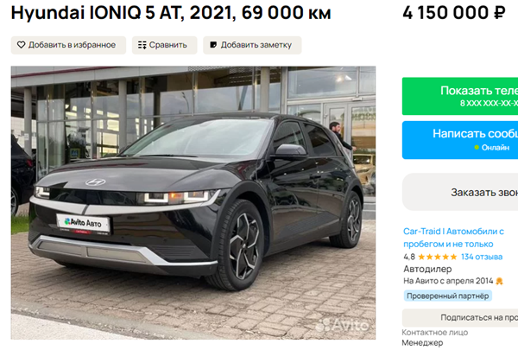The height and width of the screenshot is (350, 518).
Task: Click Добавить заметку button
Action: 252,45
